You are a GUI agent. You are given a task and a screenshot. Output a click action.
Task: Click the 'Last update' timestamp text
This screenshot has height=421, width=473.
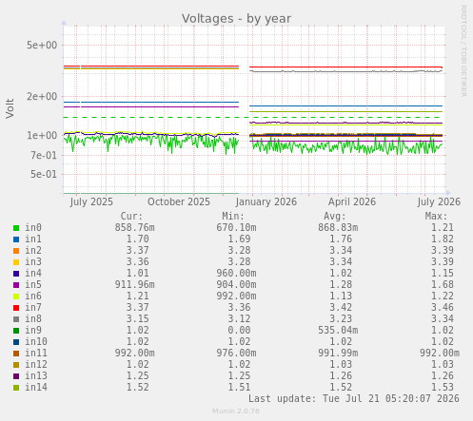[x=354, y=399]
